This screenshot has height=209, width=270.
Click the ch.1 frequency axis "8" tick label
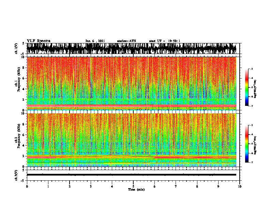24,68
